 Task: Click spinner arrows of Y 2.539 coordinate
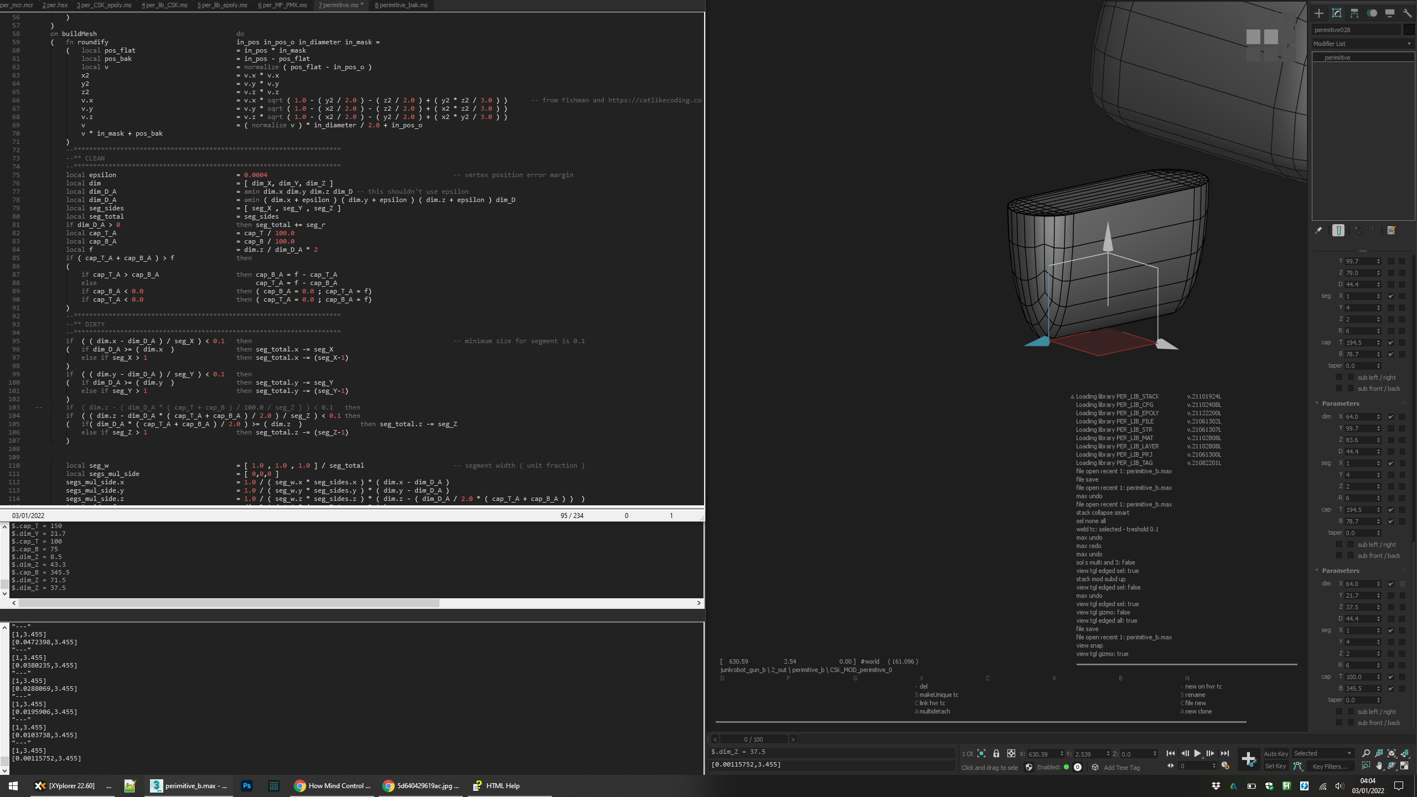1108,754
